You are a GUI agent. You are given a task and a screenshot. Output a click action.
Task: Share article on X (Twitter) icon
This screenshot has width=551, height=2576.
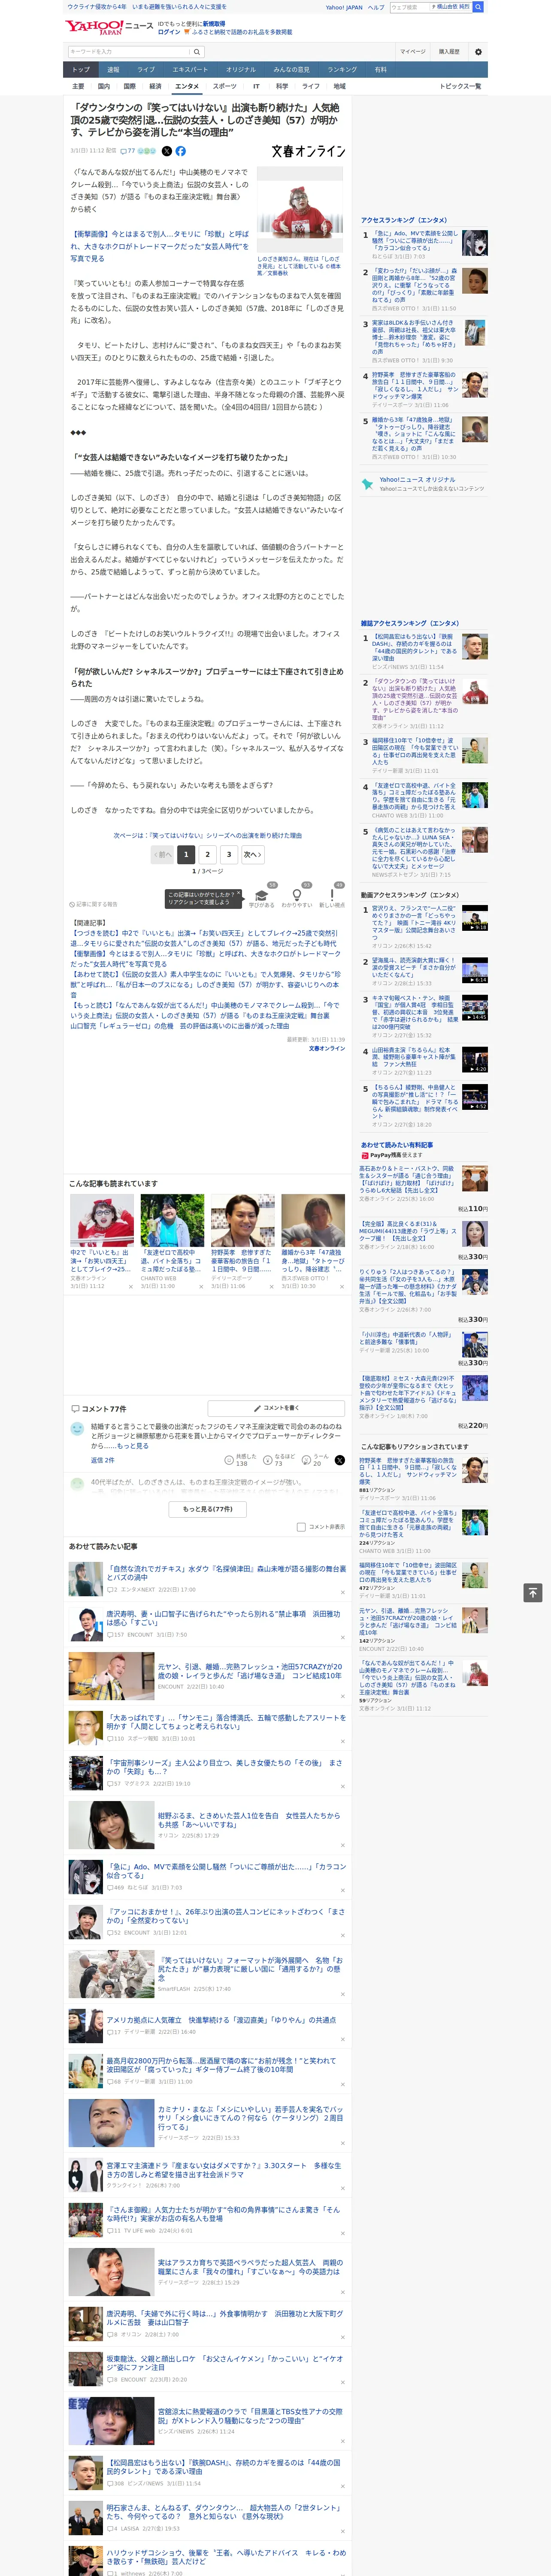tap(167, 151)
